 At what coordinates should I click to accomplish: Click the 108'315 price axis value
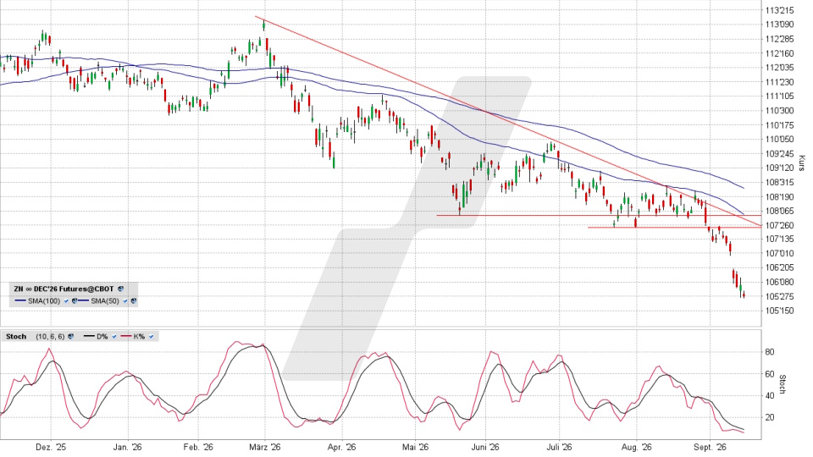[x=780, y=182]
